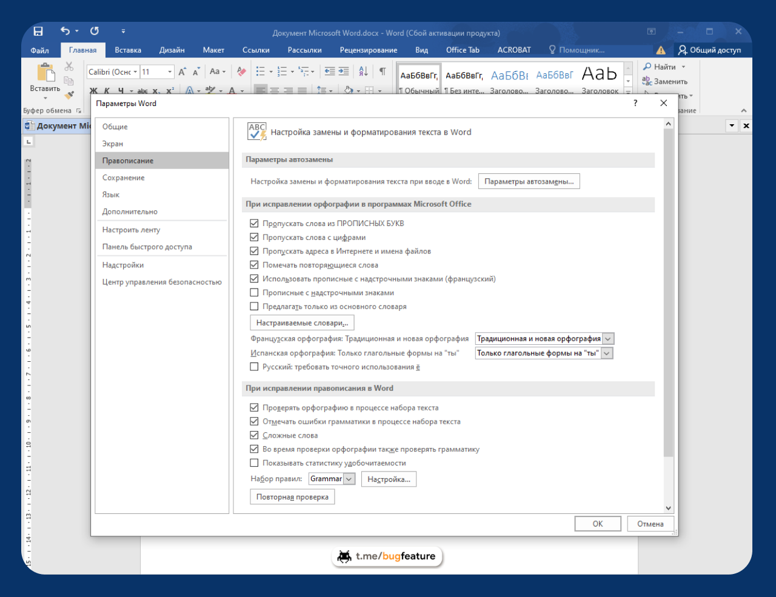Click the multilevel list icon
The width and height of the screenshot is (776, 597).
point(304,72)
